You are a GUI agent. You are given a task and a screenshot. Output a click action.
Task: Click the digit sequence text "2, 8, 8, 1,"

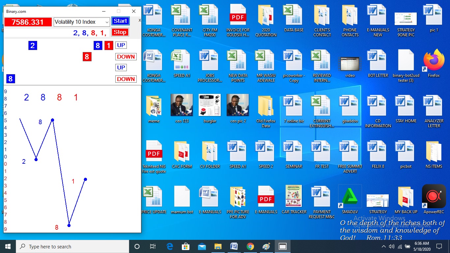tap(90, 33)
